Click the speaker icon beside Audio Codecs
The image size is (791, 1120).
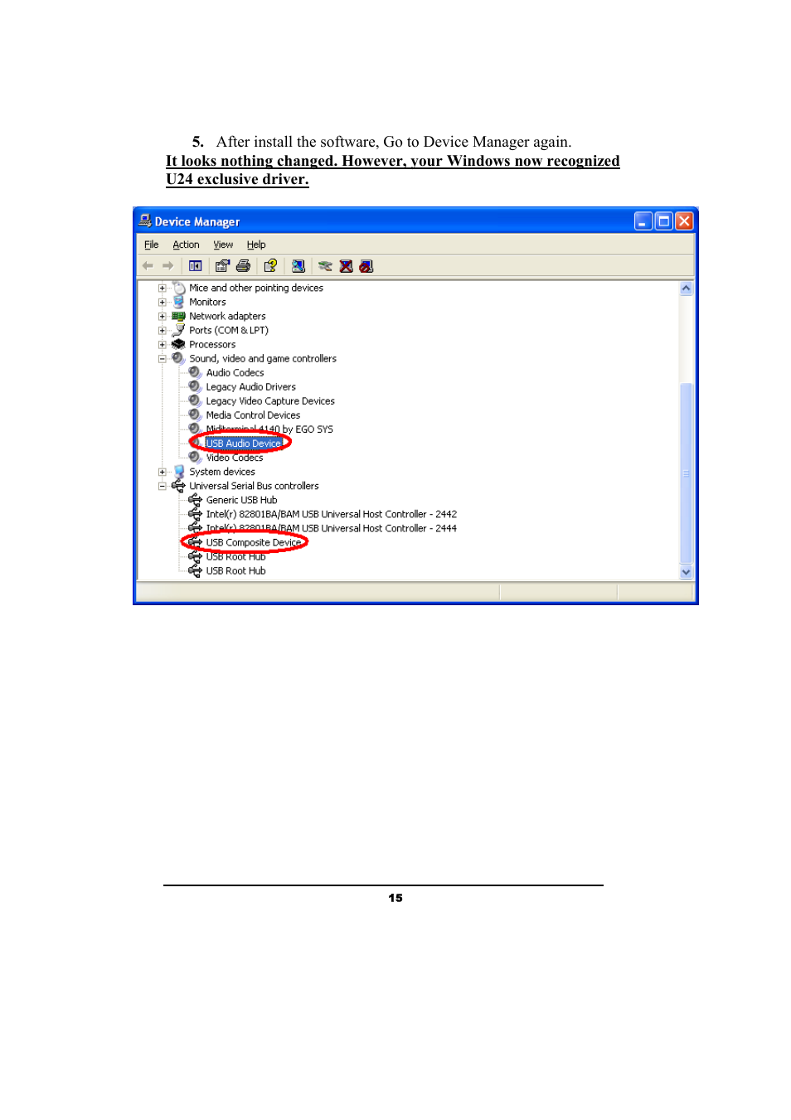point(195,372)
